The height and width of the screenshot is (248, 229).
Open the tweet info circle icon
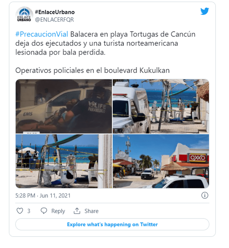pos(205,196)
